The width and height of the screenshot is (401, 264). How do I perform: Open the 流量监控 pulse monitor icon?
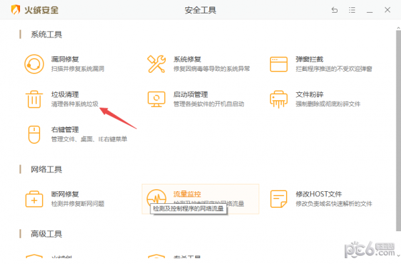click(x=156, y=197)
